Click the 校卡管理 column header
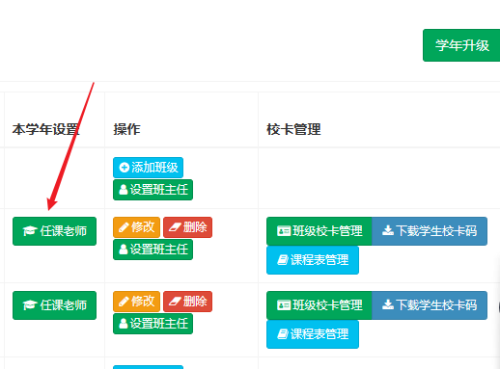This screenshot has height=369, width=500. (x=293, y=129)
